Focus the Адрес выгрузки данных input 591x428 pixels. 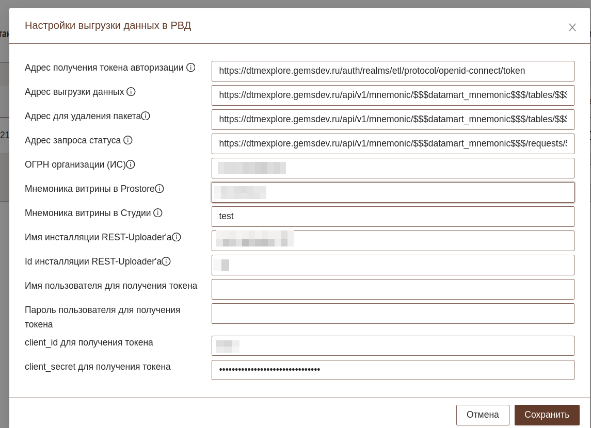[392, 95]
